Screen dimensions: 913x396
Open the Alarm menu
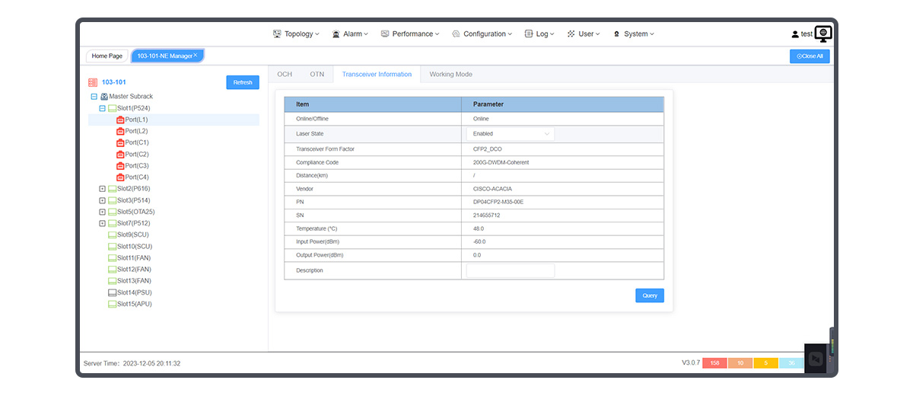[350, 34]
